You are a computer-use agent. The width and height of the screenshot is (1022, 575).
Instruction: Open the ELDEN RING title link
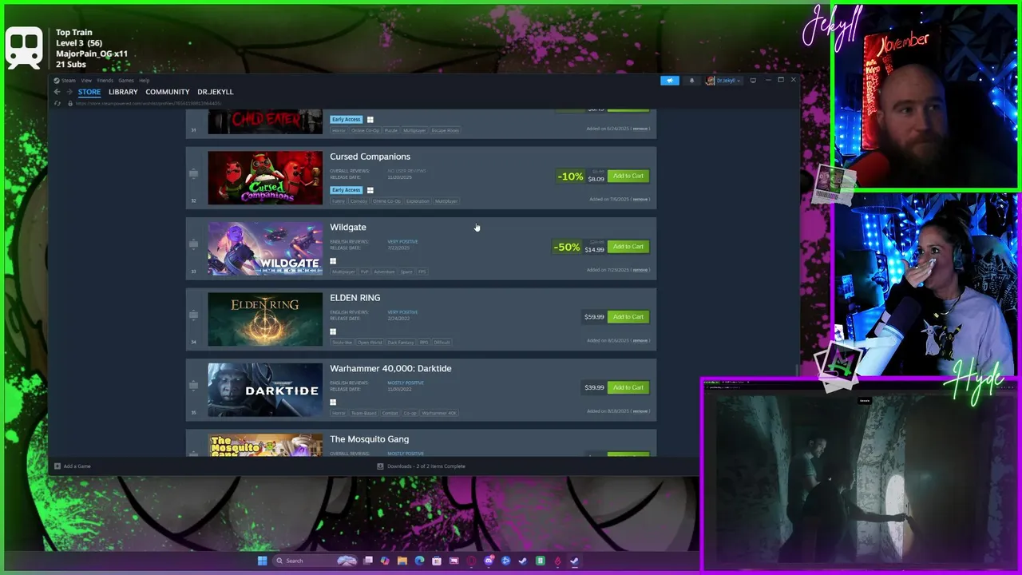click(x=355, y=298)
